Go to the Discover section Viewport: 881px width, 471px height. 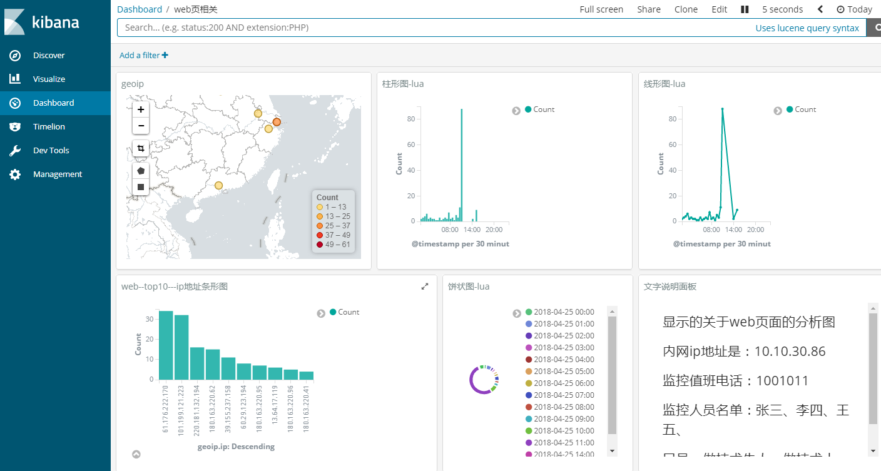pyautogui.click(x=49, y=56)
